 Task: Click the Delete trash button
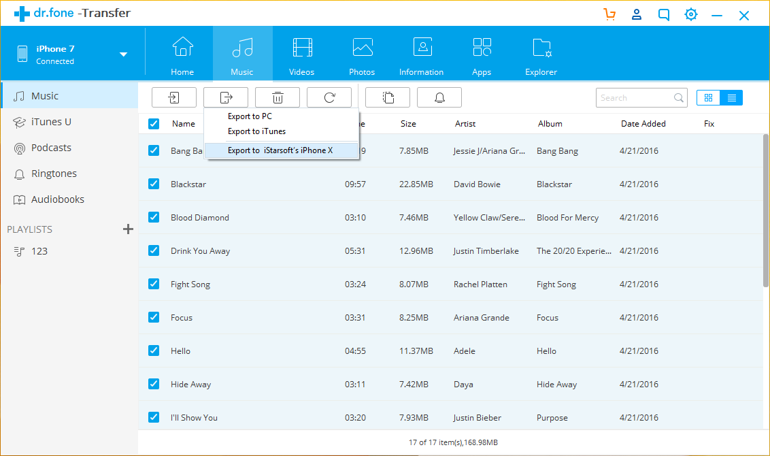point(278,97)
